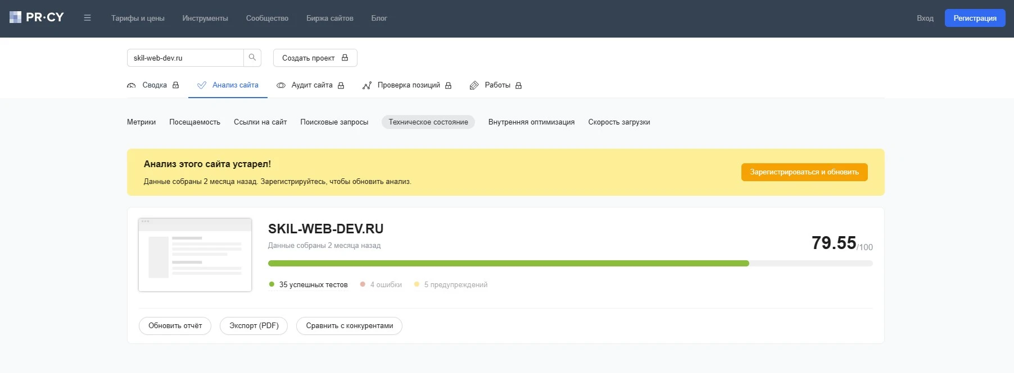This screenshot has width=1014, height=373.
Task: Select the Анализ сайта tab
Action: [x=228, y=85]
